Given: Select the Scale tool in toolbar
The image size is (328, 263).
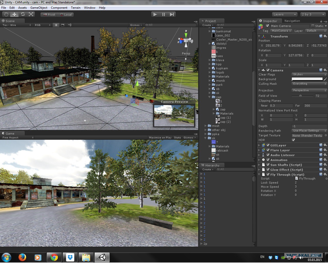Looking at the screenshot, I should [x=31, y=14].
